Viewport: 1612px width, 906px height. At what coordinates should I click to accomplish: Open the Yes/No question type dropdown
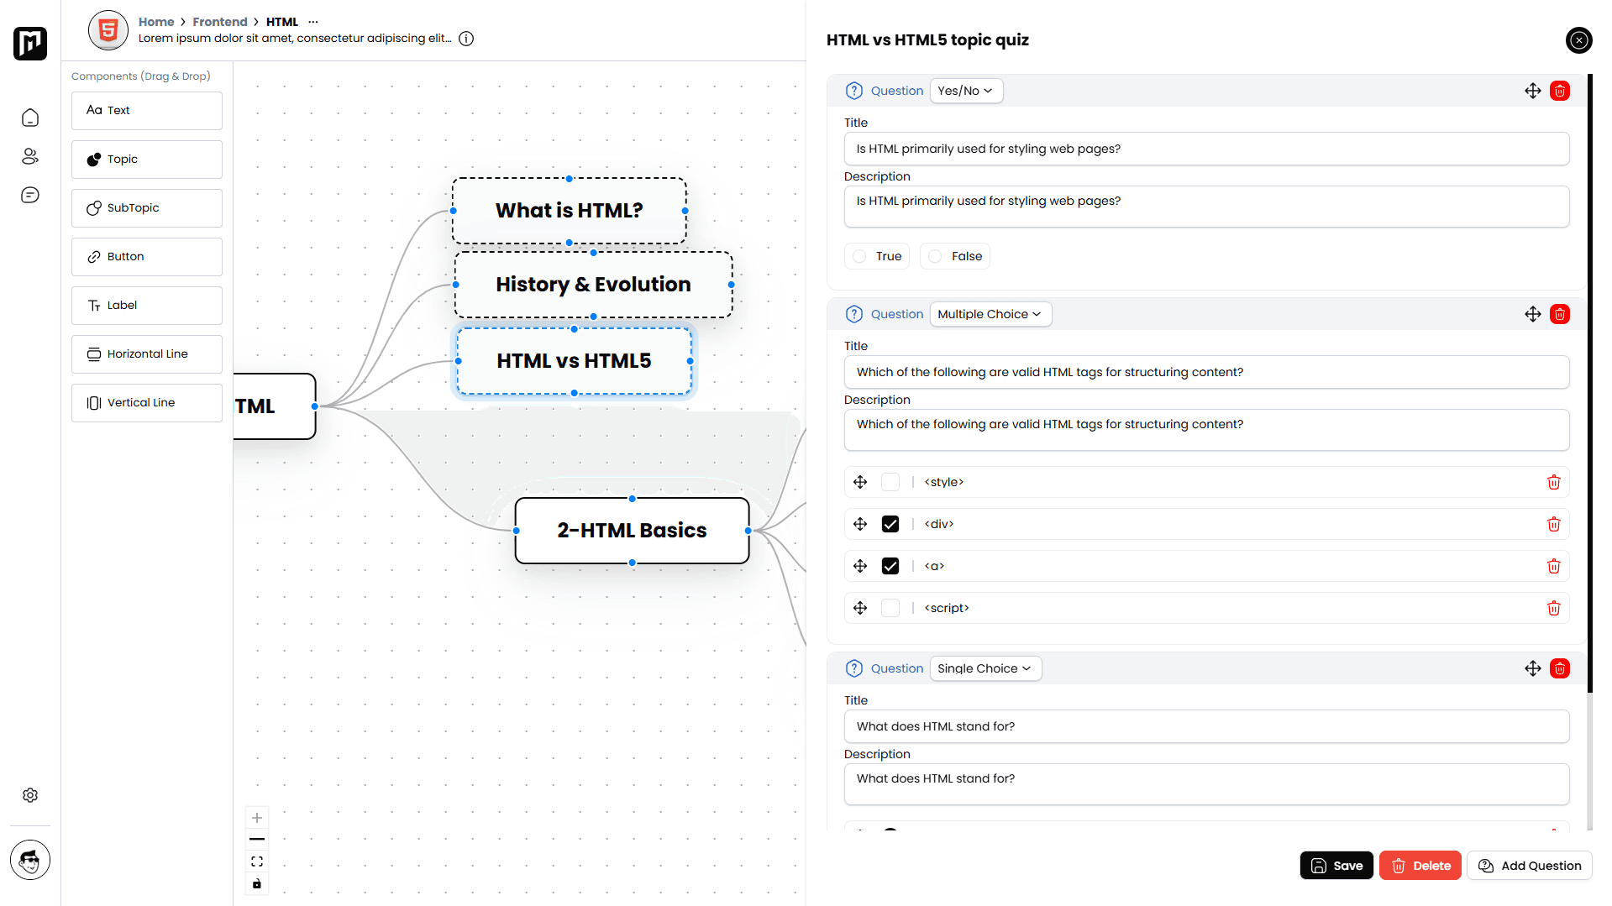[x=965, y=90]
